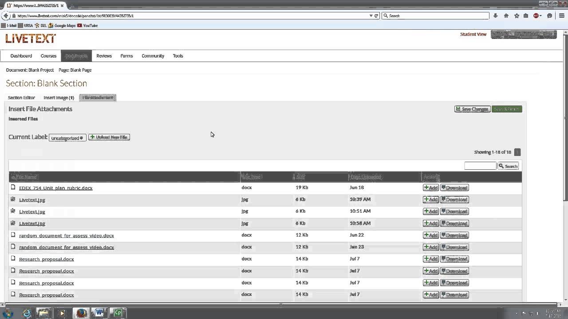The width and height of the screenshot is (568, 319).
Task: Open the Dashboard menu item
Action: pyautogui.click(x=21, y=56)
